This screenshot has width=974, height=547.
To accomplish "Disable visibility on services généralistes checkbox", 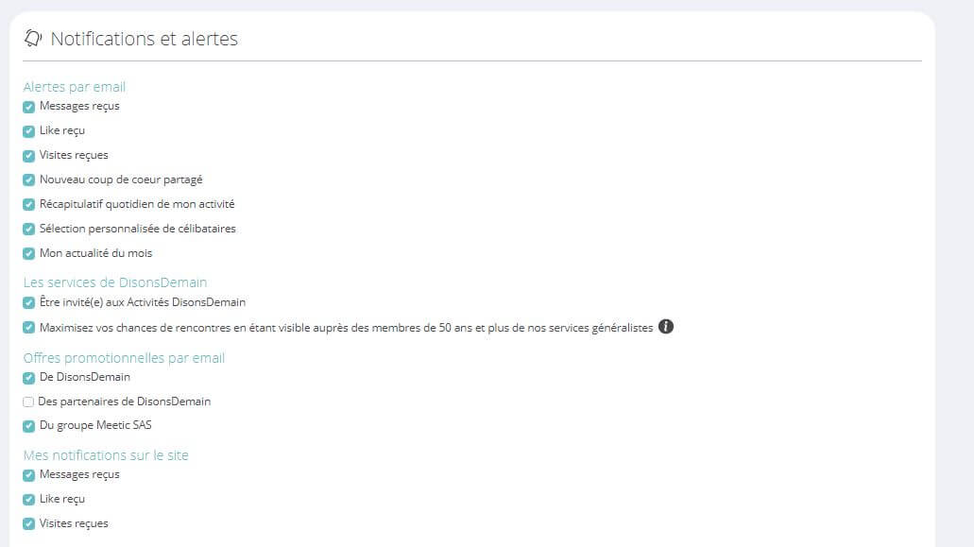I will pos(29,328).
